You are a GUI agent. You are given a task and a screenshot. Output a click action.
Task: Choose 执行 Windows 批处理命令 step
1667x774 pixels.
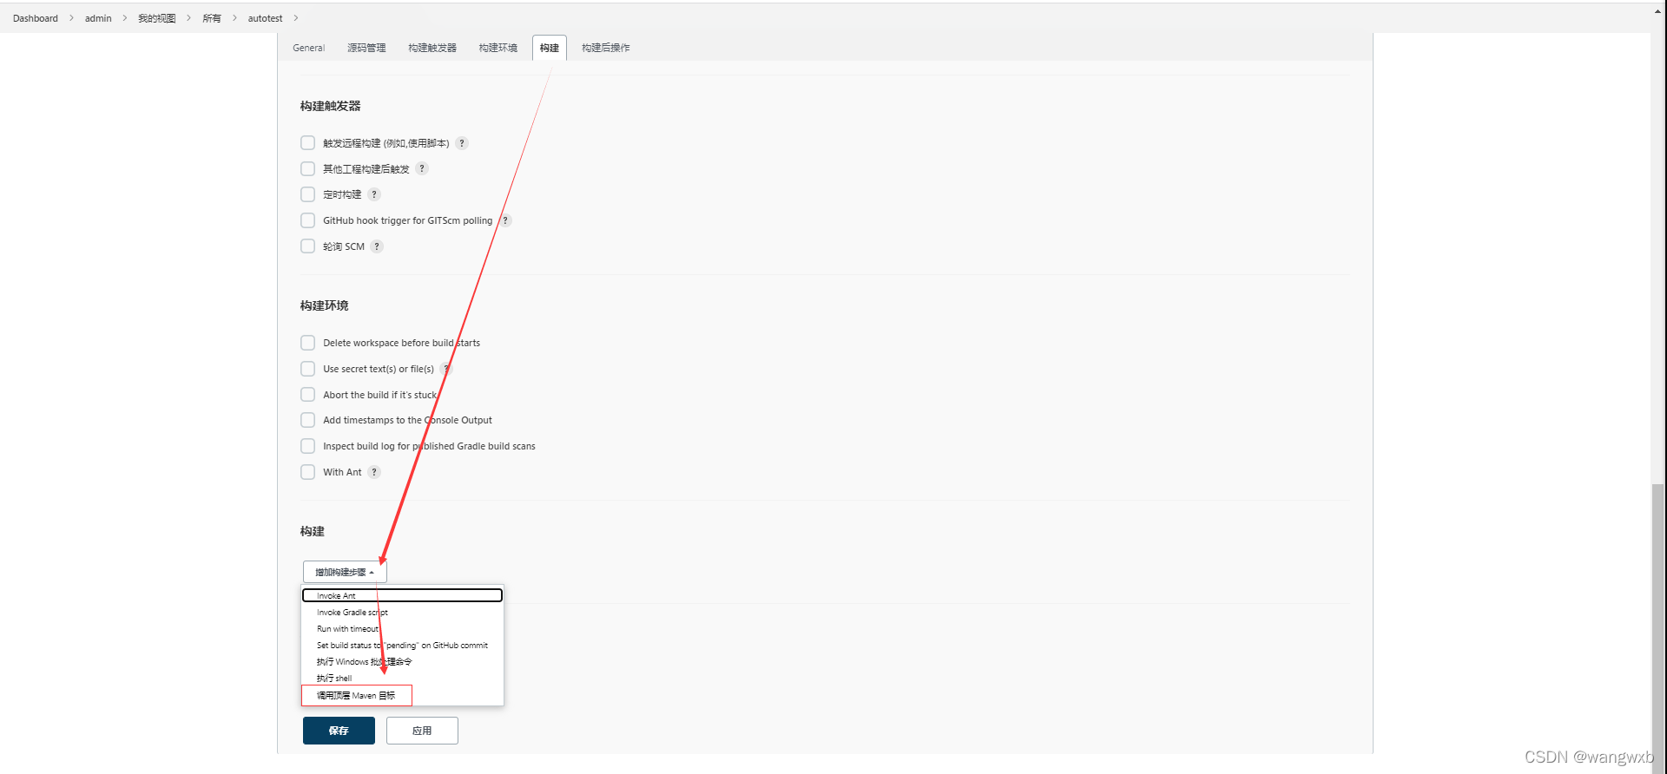(402, 662)
